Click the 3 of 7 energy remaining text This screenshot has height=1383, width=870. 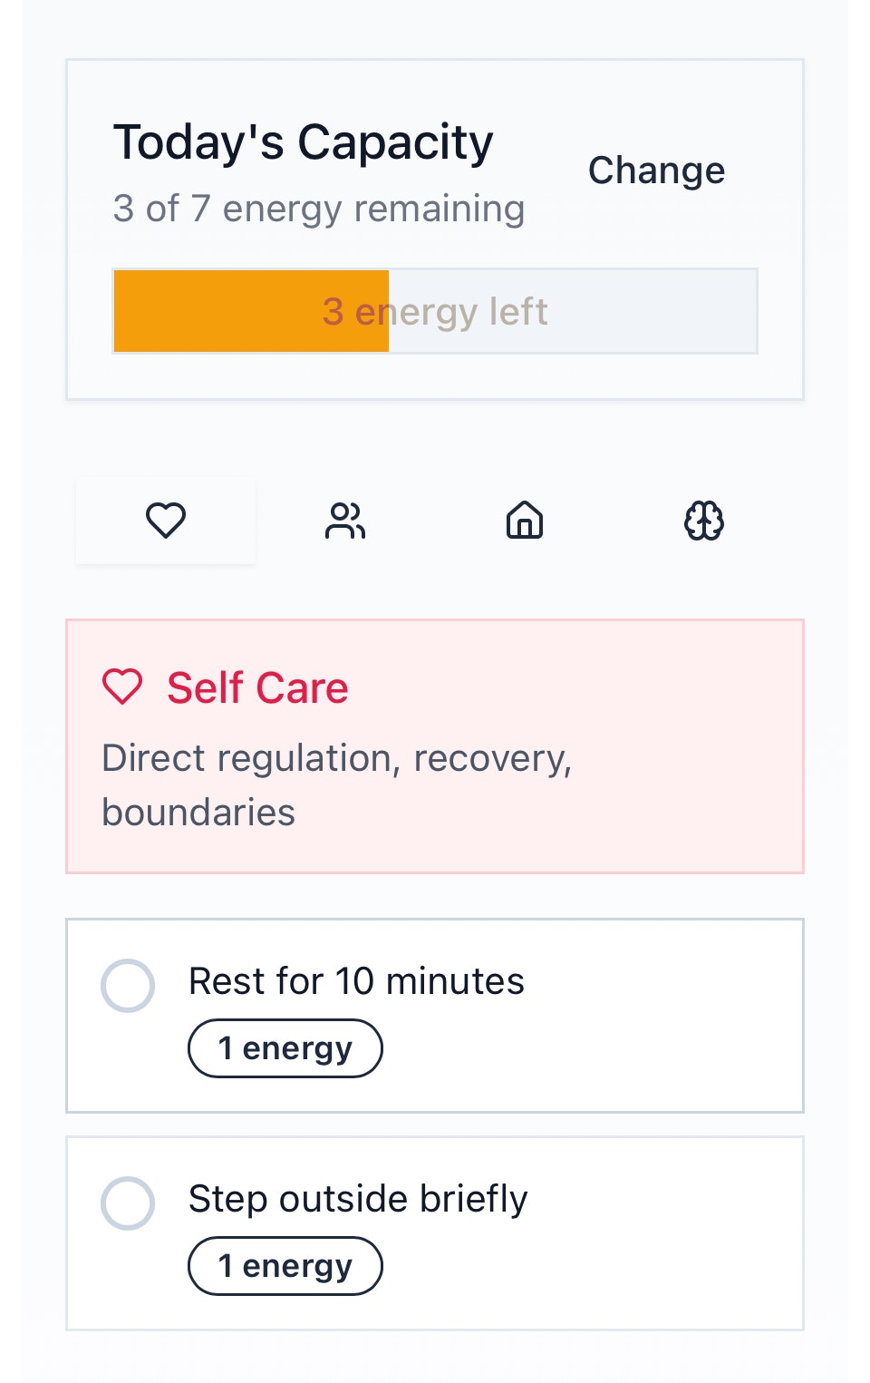click(x=319, y=209)
